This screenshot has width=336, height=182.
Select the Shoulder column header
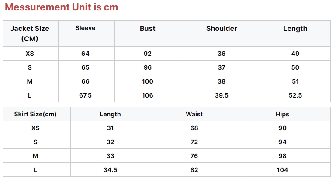(x=222, y=29)
